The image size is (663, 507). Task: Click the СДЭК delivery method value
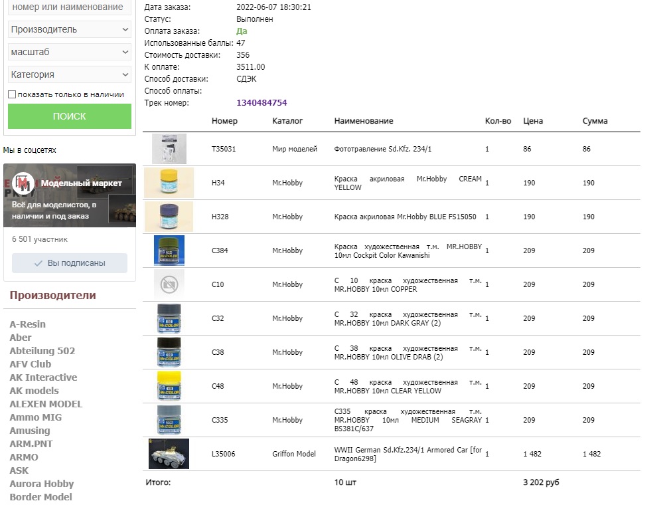tap(246, 79)
